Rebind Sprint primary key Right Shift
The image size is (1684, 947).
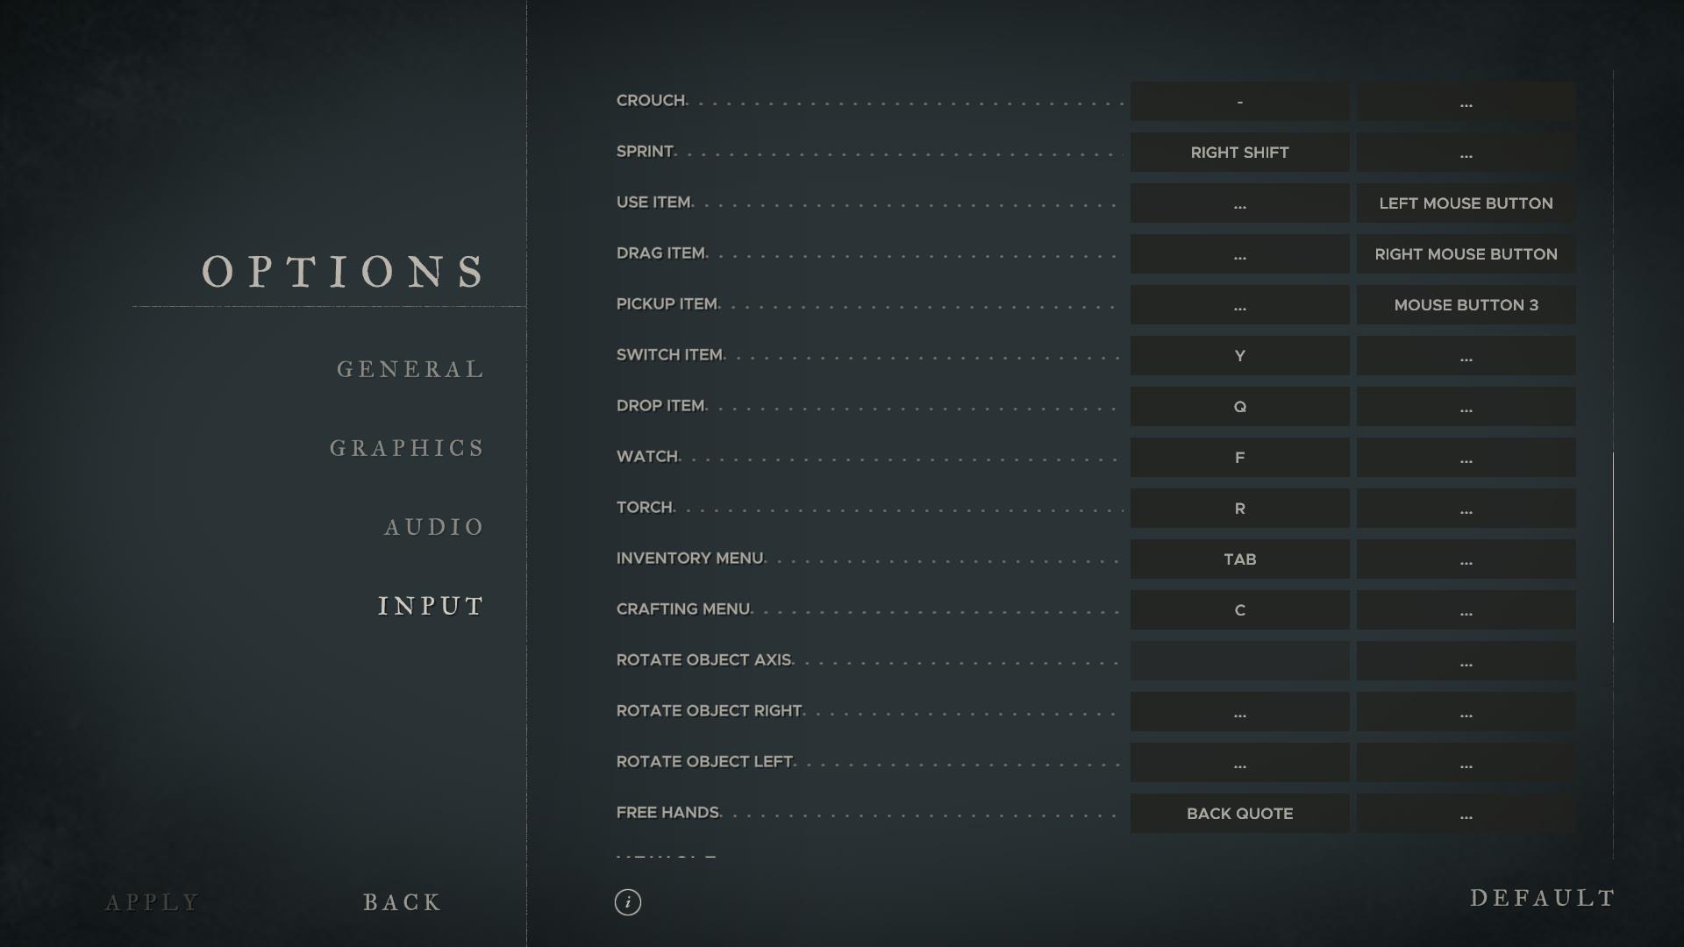pos(1239,153)
